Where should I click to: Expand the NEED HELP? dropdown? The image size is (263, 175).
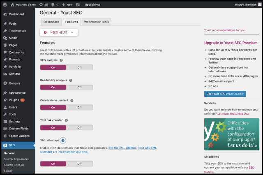click(x=59, y=32)
